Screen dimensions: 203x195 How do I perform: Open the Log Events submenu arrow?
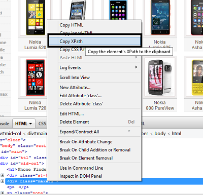[136, 67]
